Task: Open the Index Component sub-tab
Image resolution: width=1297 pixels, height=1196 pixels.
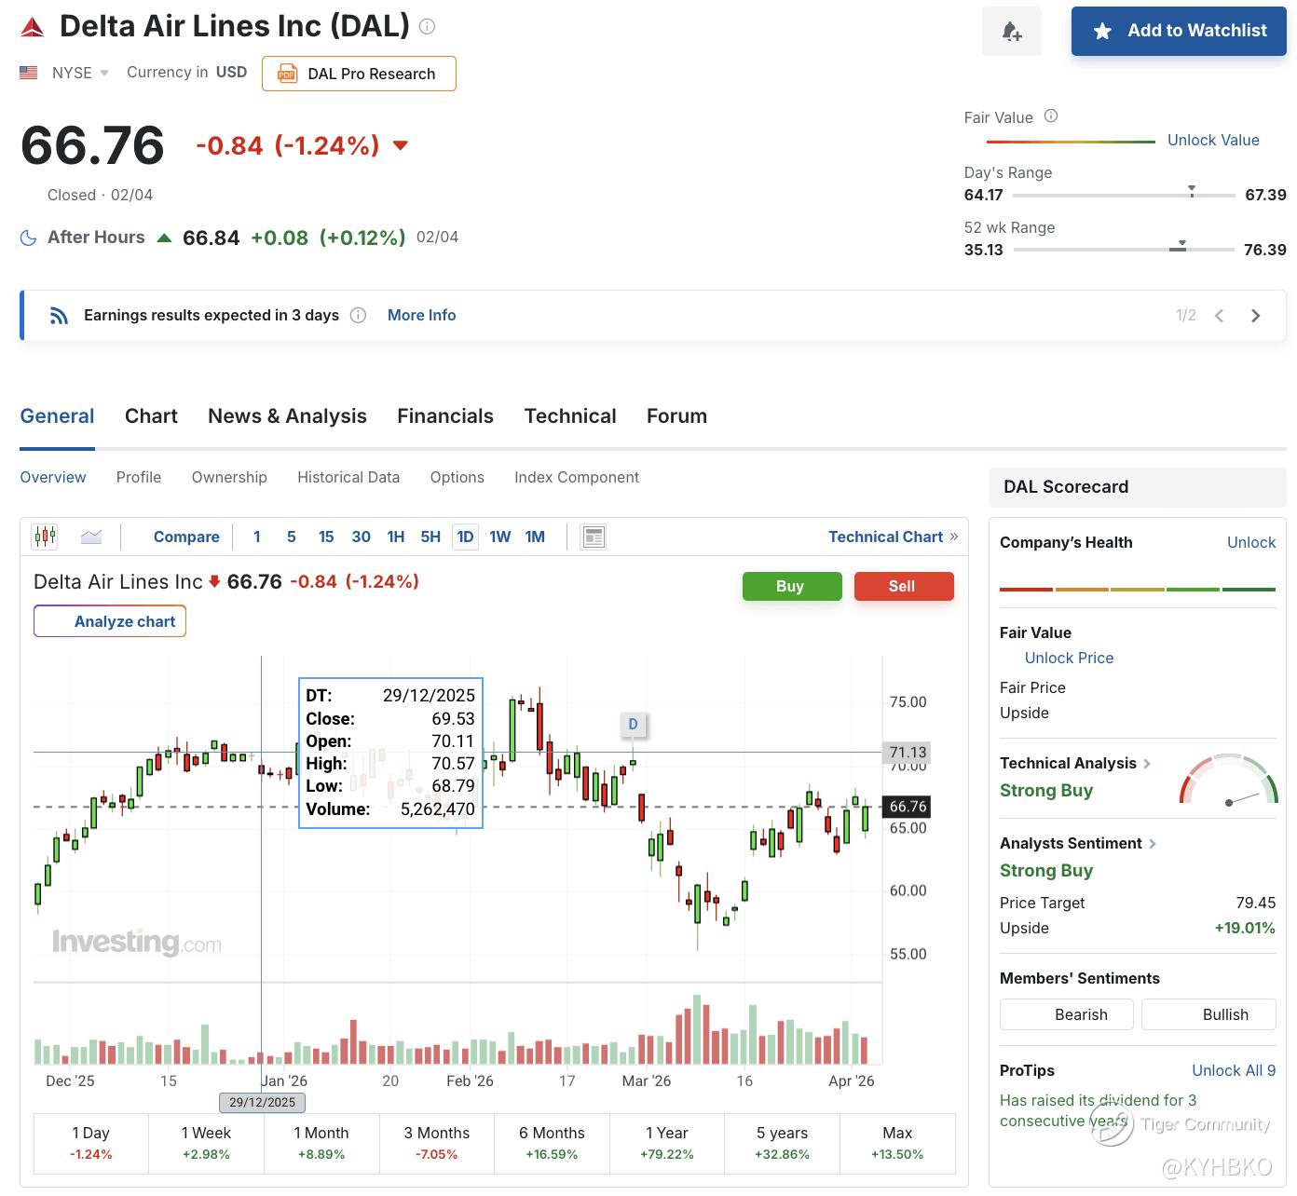Action: pos(577,477)
